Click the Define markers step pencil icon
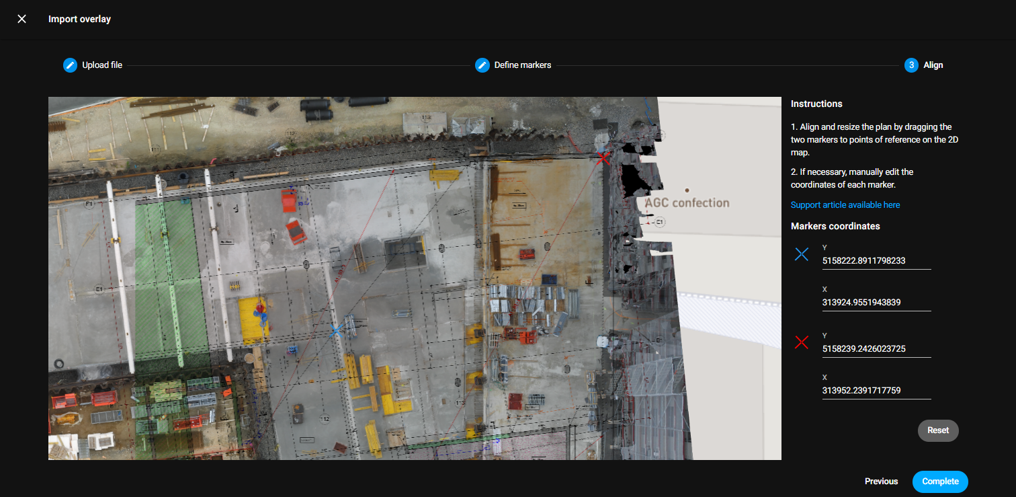This screenshot has height=497, width=1016. (x=482, y=65)
